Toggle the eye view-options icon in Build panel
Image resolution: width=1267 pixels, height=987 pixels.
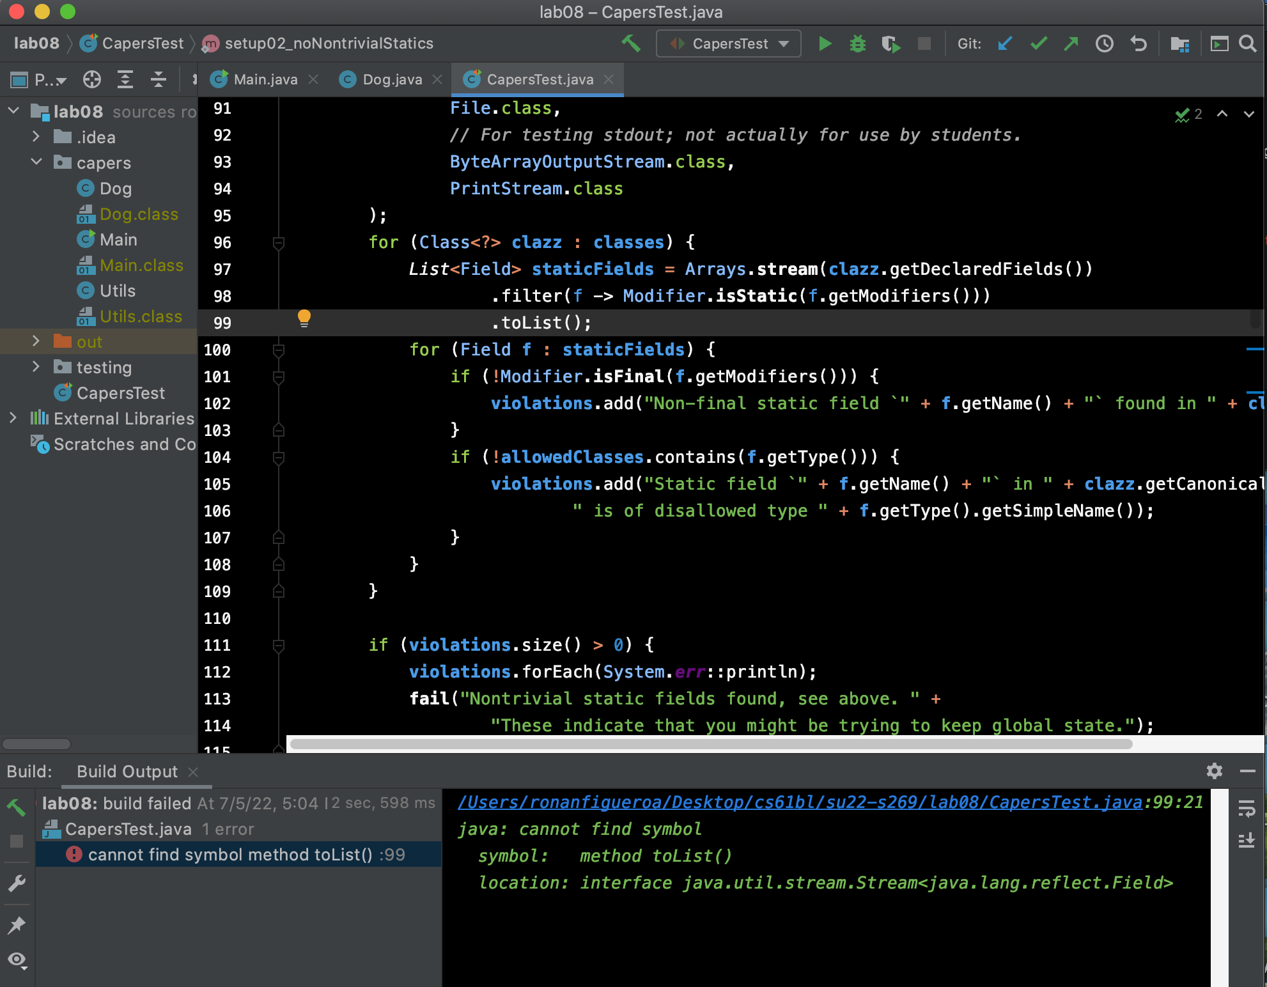coord(17,960)
